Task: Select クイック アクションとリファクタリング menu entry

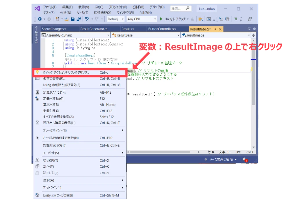Action: point(80,72)
